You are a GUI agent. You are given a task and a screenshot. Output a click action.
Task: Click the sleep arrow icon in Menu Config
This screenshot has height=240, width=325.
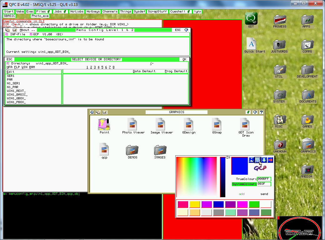(186, 30)
